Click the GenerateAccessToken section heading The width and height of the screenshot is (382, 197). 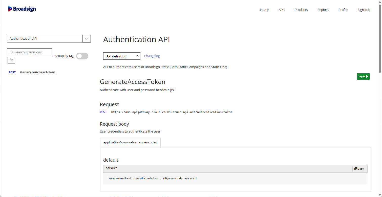[133, 82]
